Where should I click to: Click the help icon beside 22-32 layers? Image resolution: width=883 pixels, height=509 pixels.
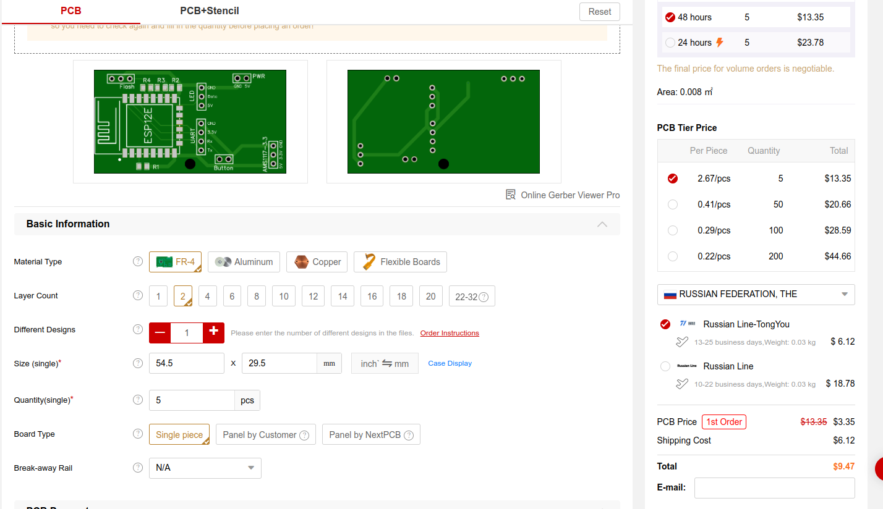(x=484, y=297)
